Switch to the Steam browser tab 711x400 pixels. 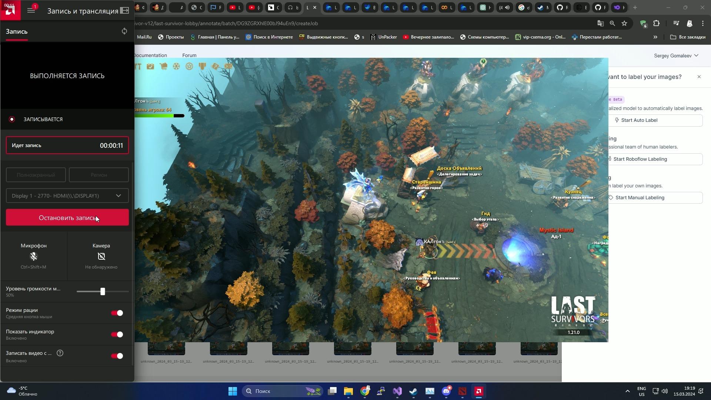coord(543,7)
